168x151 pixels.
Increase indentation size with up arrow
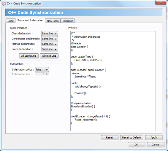click(47, 73)
